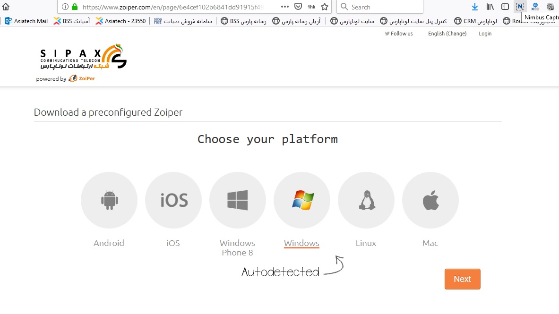Open the Downloads arrow icon
The image size is (559, 314).
pyautogui.click(x=474, y=7)
